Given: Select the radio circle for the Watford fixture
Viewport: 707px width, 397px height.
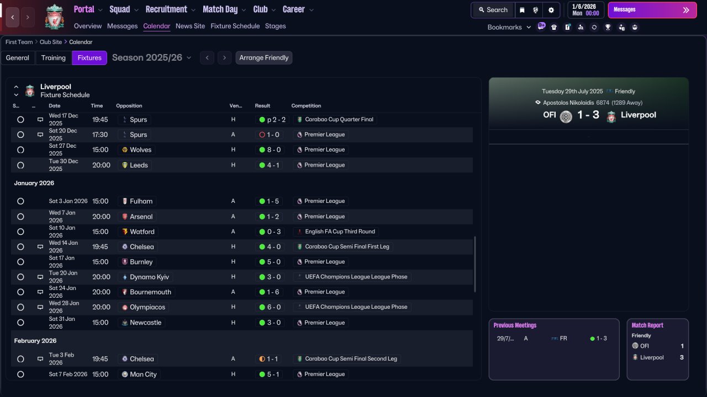Looking at the screenshot, I should (x=20, y=232).
